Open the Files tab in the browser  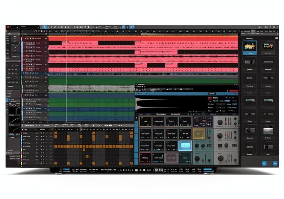pos(262,31)
